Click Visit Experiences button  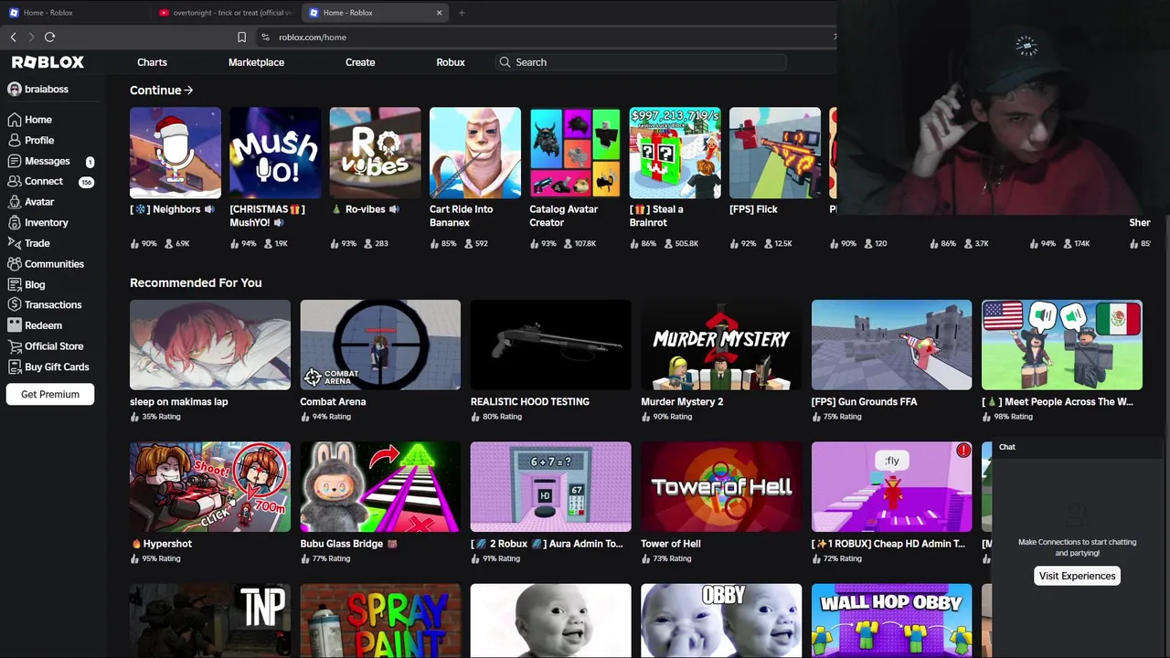pyautogui.click(x=1077, y=576)
